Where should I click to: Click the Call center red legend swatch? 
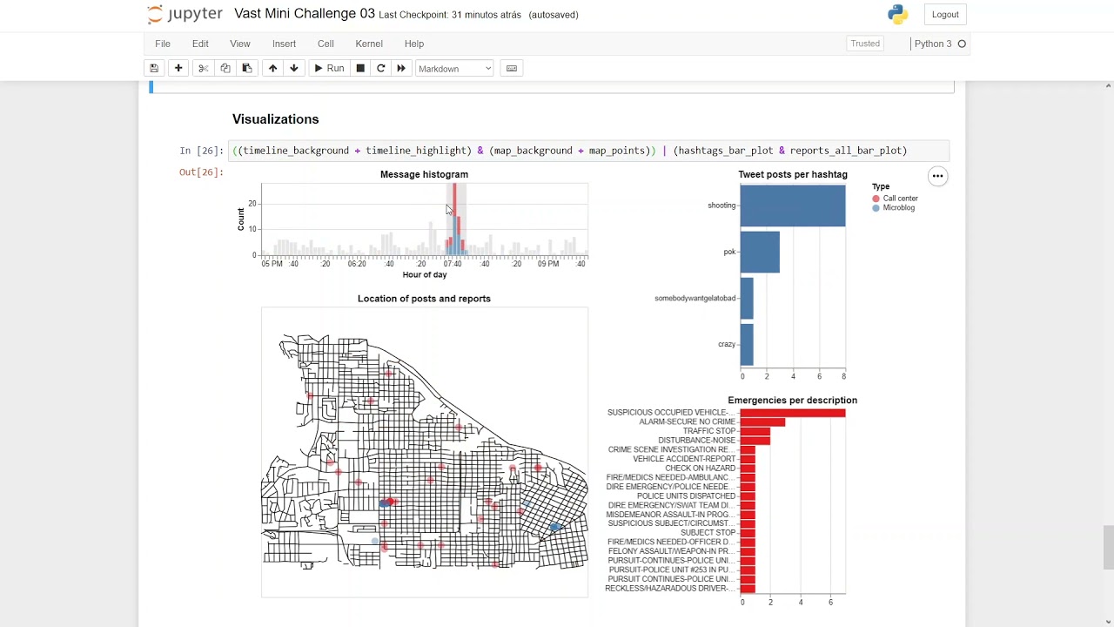pyautogui.click(x=876, y=199)
